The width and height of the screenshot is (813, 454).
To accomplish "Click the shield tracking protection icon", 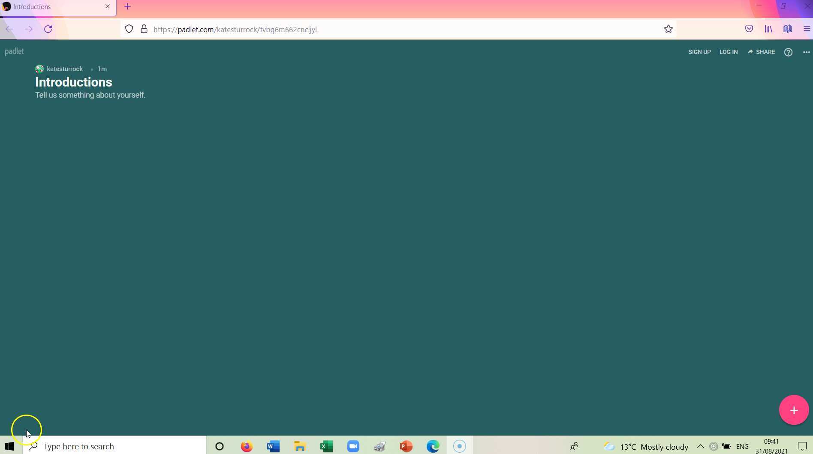I will [129, 29].
